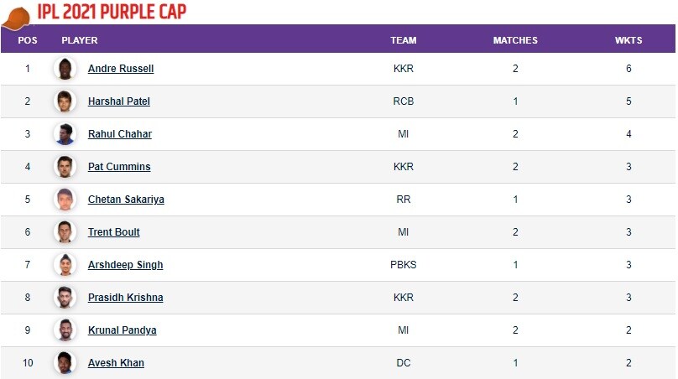Viewport: 678px width, 379px height.
Task: Click Pat Cummins' avatar image
Action: coord(65,167)
